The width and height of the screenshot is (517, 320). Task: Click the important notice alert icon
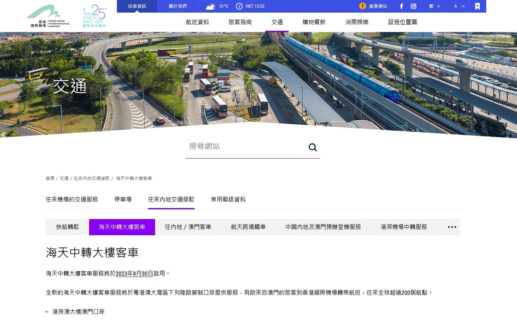coord(363,6)
